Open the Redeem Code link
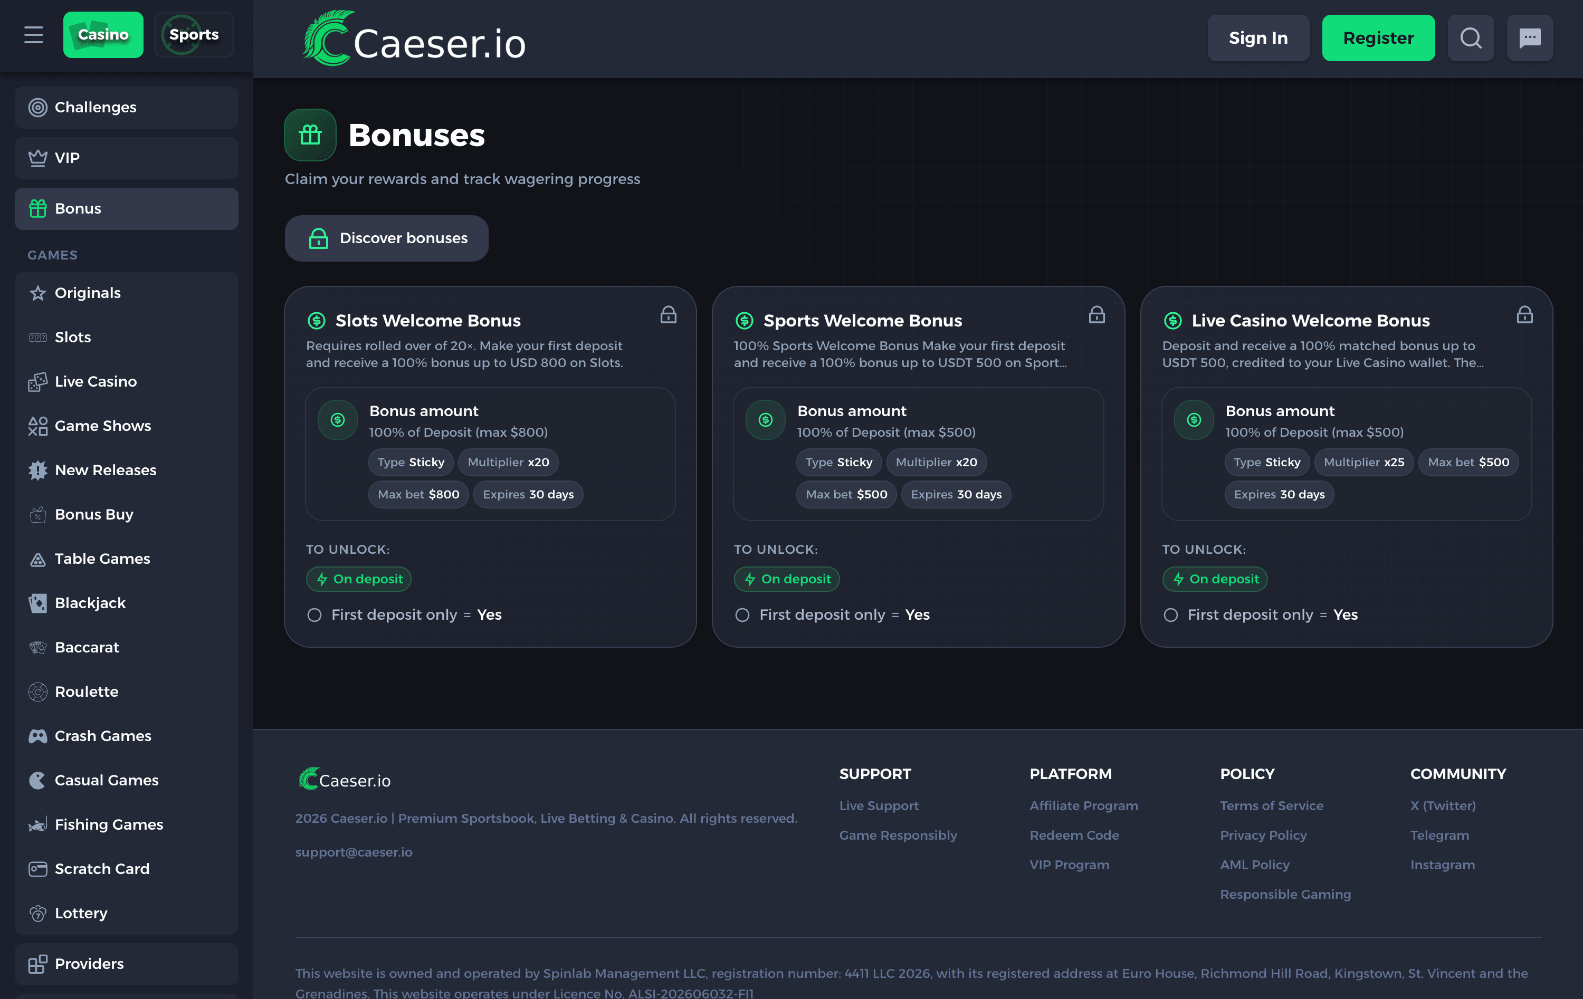This screenshot has width=1583, height=999. click(1074, 835)
